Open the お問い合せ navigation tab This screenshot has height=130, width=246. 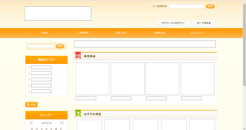(121, 33)
